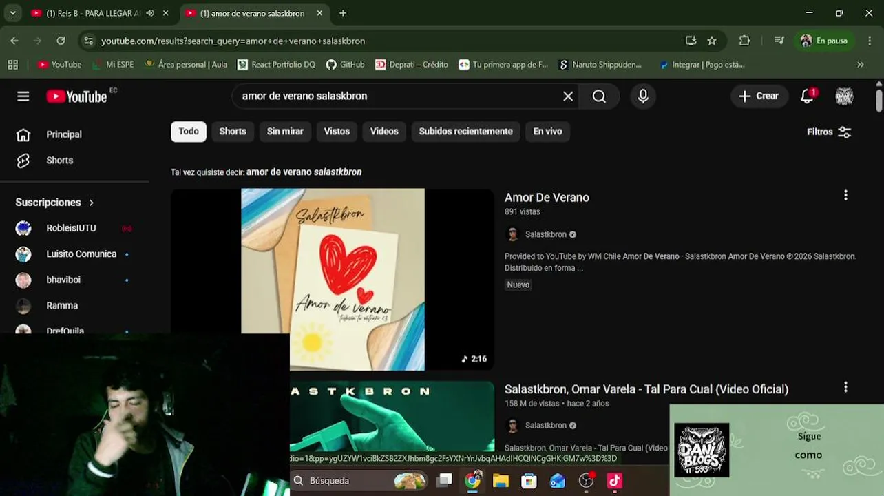
Task: Start voice search with the microphone
Action: tap(643, 96)
